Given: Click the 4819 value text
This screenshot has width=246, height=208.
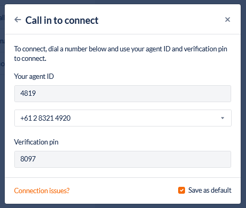Looking at the screenshot, I should pyautogui.click(x=28, y=93).
